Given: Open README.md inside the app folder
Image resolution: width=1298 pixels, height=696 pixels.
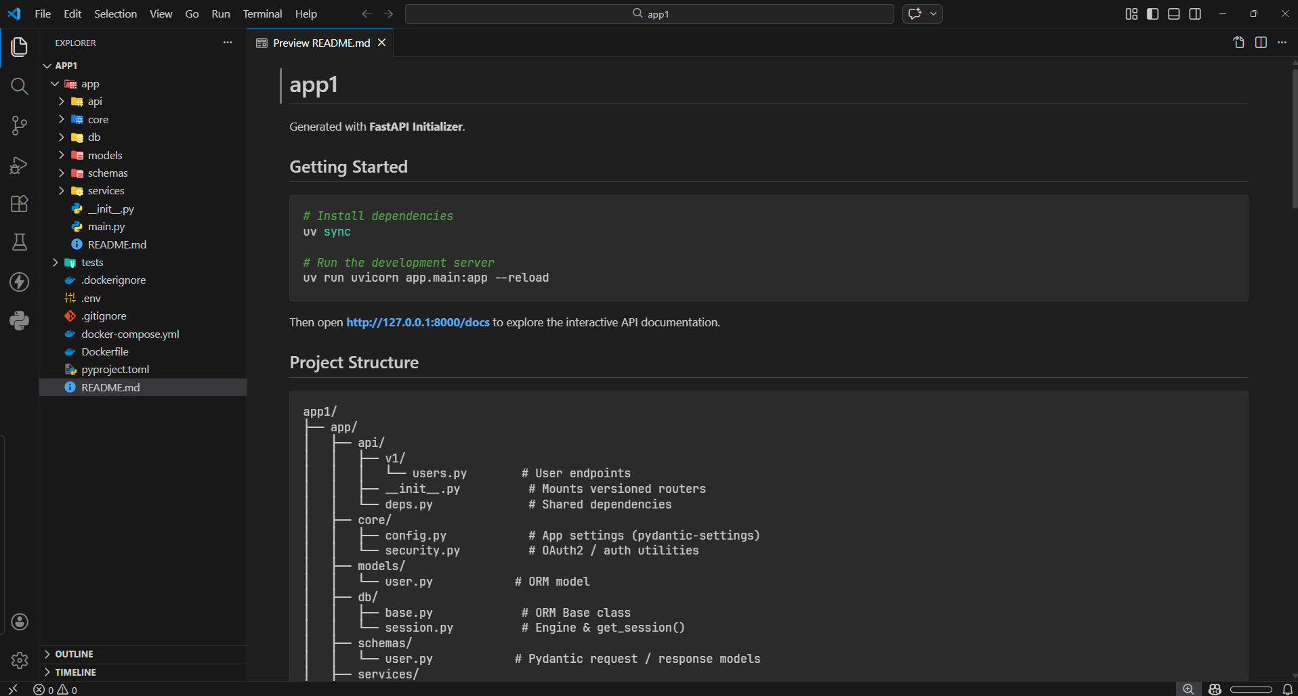Looking at the screenshot, I should point(143,244).
